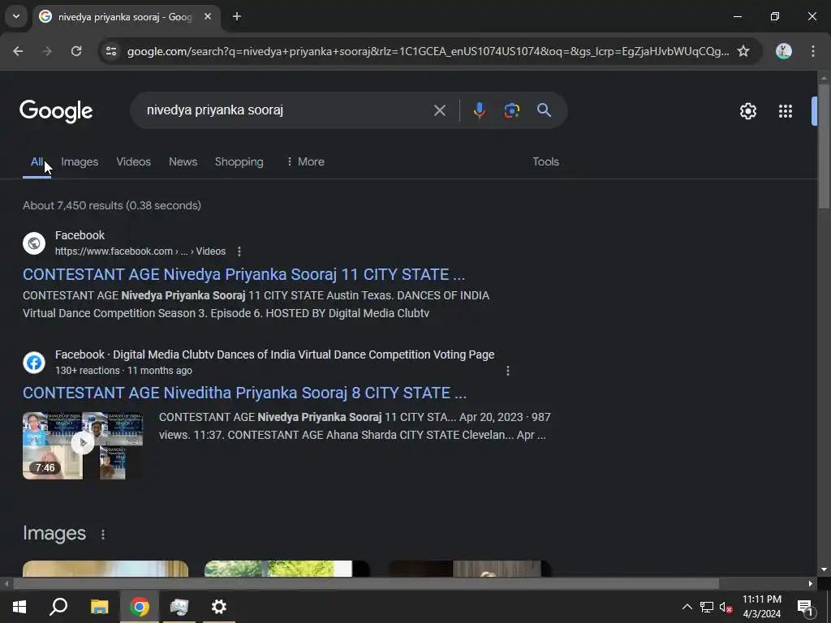Click the first result globe favicon
831x623 pixels.
click(x=34, y=243)
